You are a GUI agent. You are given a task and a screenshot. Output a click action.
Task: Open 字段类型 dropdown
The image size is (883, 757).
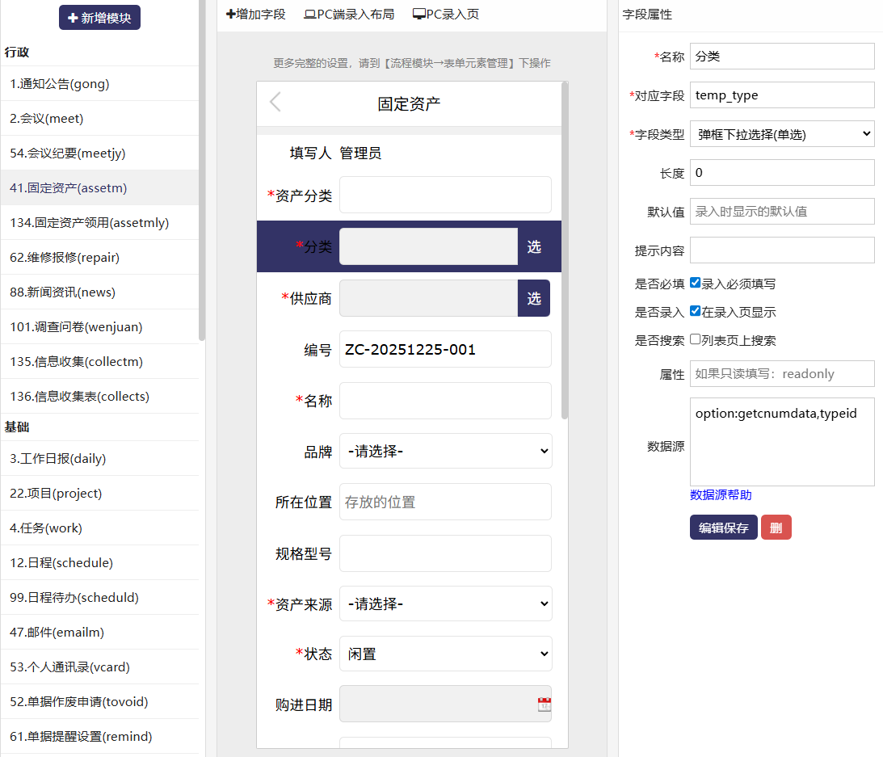(782, 134)
